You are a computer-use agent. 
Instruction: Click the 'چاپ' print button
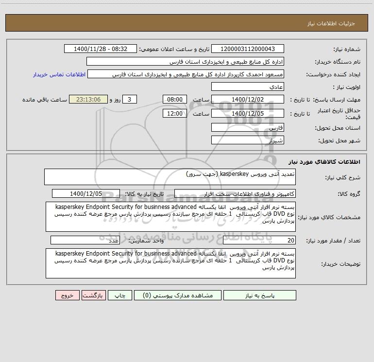pos(120,295)
